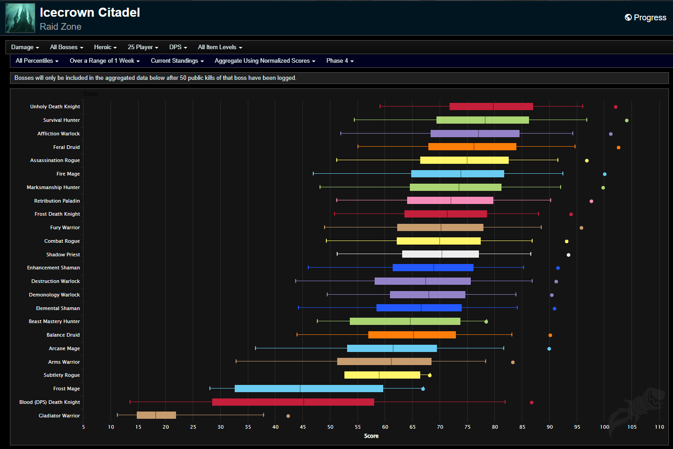Click the Combat Rogue yellow box bar
This screenshot has width=673, height=449.
pyautogui.click(x=439, y=241)
